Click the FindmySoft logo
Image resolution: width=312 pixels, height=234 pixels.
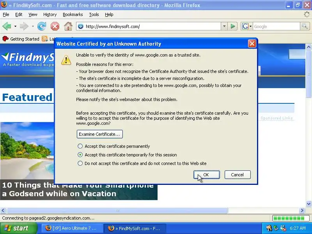(x=28, y=59)
